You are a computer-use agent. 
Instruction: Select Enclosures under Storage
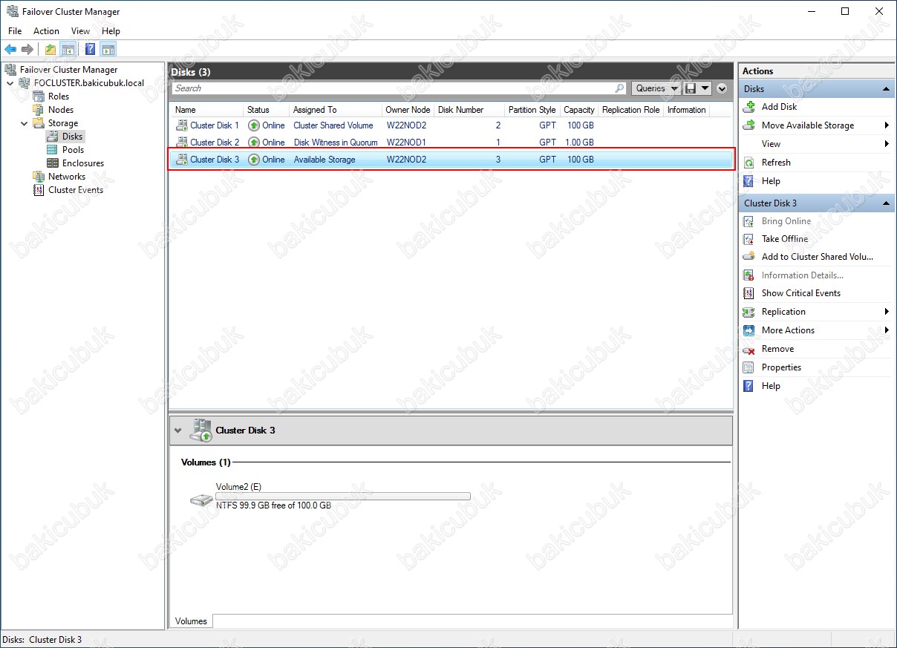(83, 163)
